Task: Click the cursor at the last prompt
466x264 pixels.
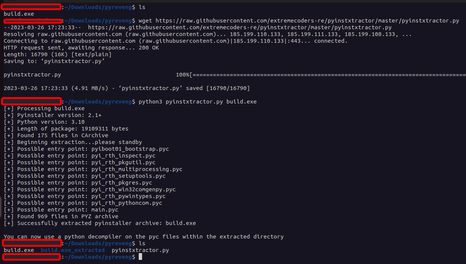Action: 140,257
